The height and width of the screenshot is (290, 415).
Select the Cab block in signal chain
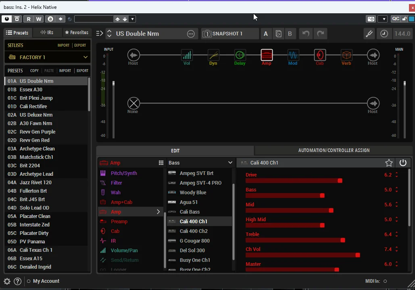(320, 55)
